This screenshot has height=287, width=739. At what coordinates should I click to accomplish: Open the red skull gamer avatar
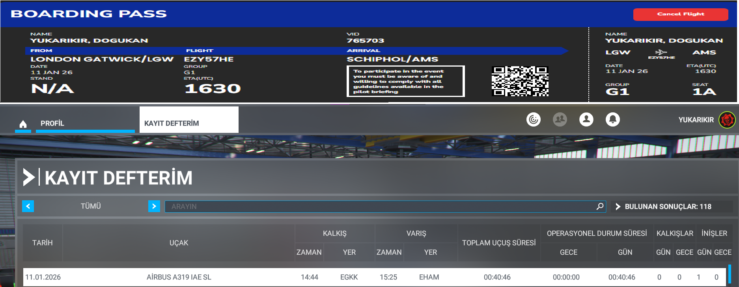click(x=727, y=120)
